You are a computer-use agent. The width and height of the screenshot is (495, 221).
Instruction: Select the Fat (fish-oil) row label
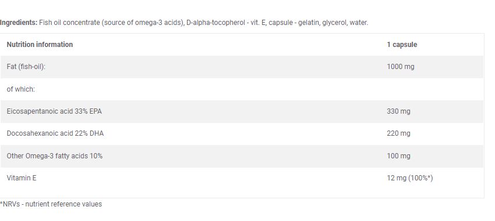click(26, 67)
